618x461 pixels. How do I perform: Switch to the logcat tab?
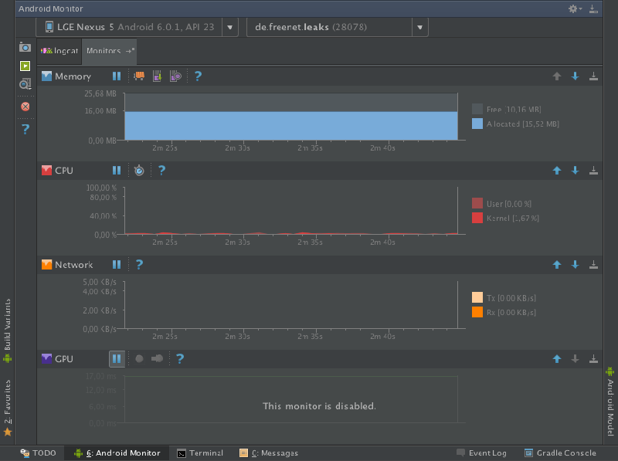tap(59, 51)
